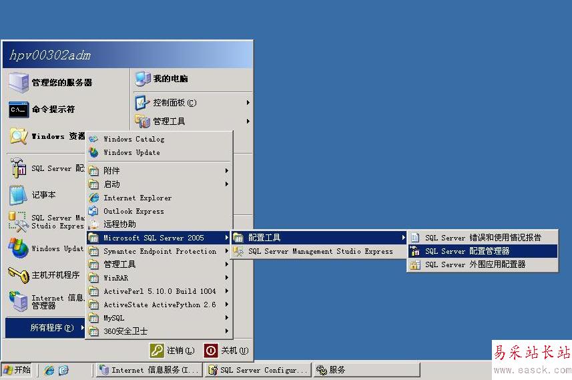Expand the WinRAR submenu arrow
The image size is (572, 380).
tap(227, 278)
